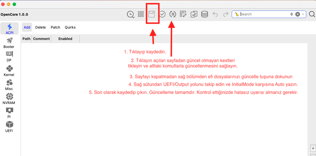
Task: Add a table row with the plus button
Action: point(313,148)
